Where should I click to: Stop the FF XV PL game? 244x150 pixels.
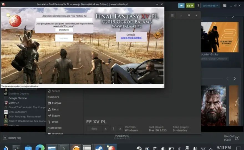point(94,129)
